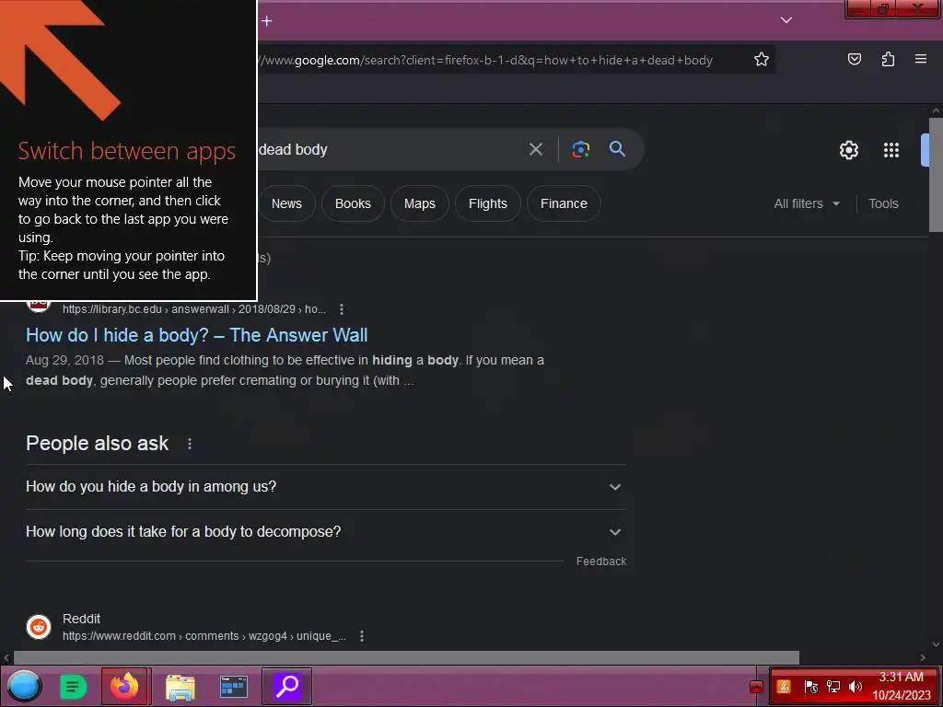Screen dimensions: 943x707
Task: Open the window tiles app on taskbar
Action: click(233, 687)
